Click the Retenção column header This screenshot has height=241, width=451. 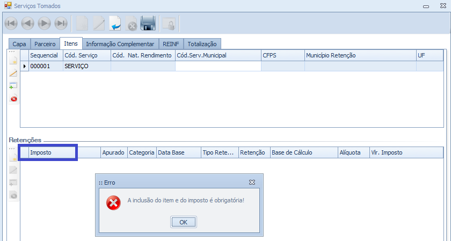coord(254,152)
